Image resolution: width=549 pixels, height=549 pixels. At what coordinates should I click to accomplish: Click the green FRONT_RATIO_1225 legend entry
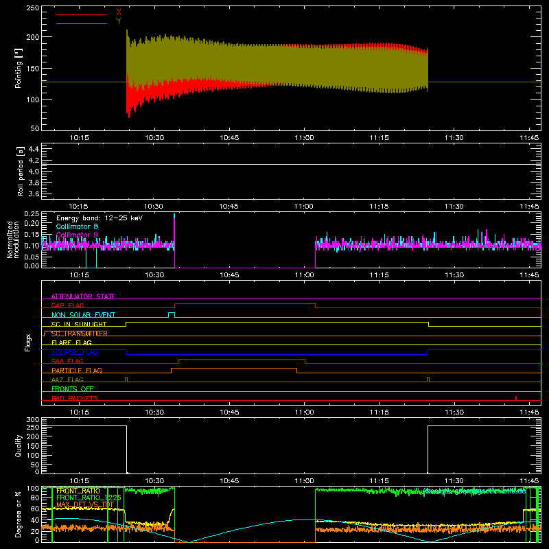pos(89,498)
